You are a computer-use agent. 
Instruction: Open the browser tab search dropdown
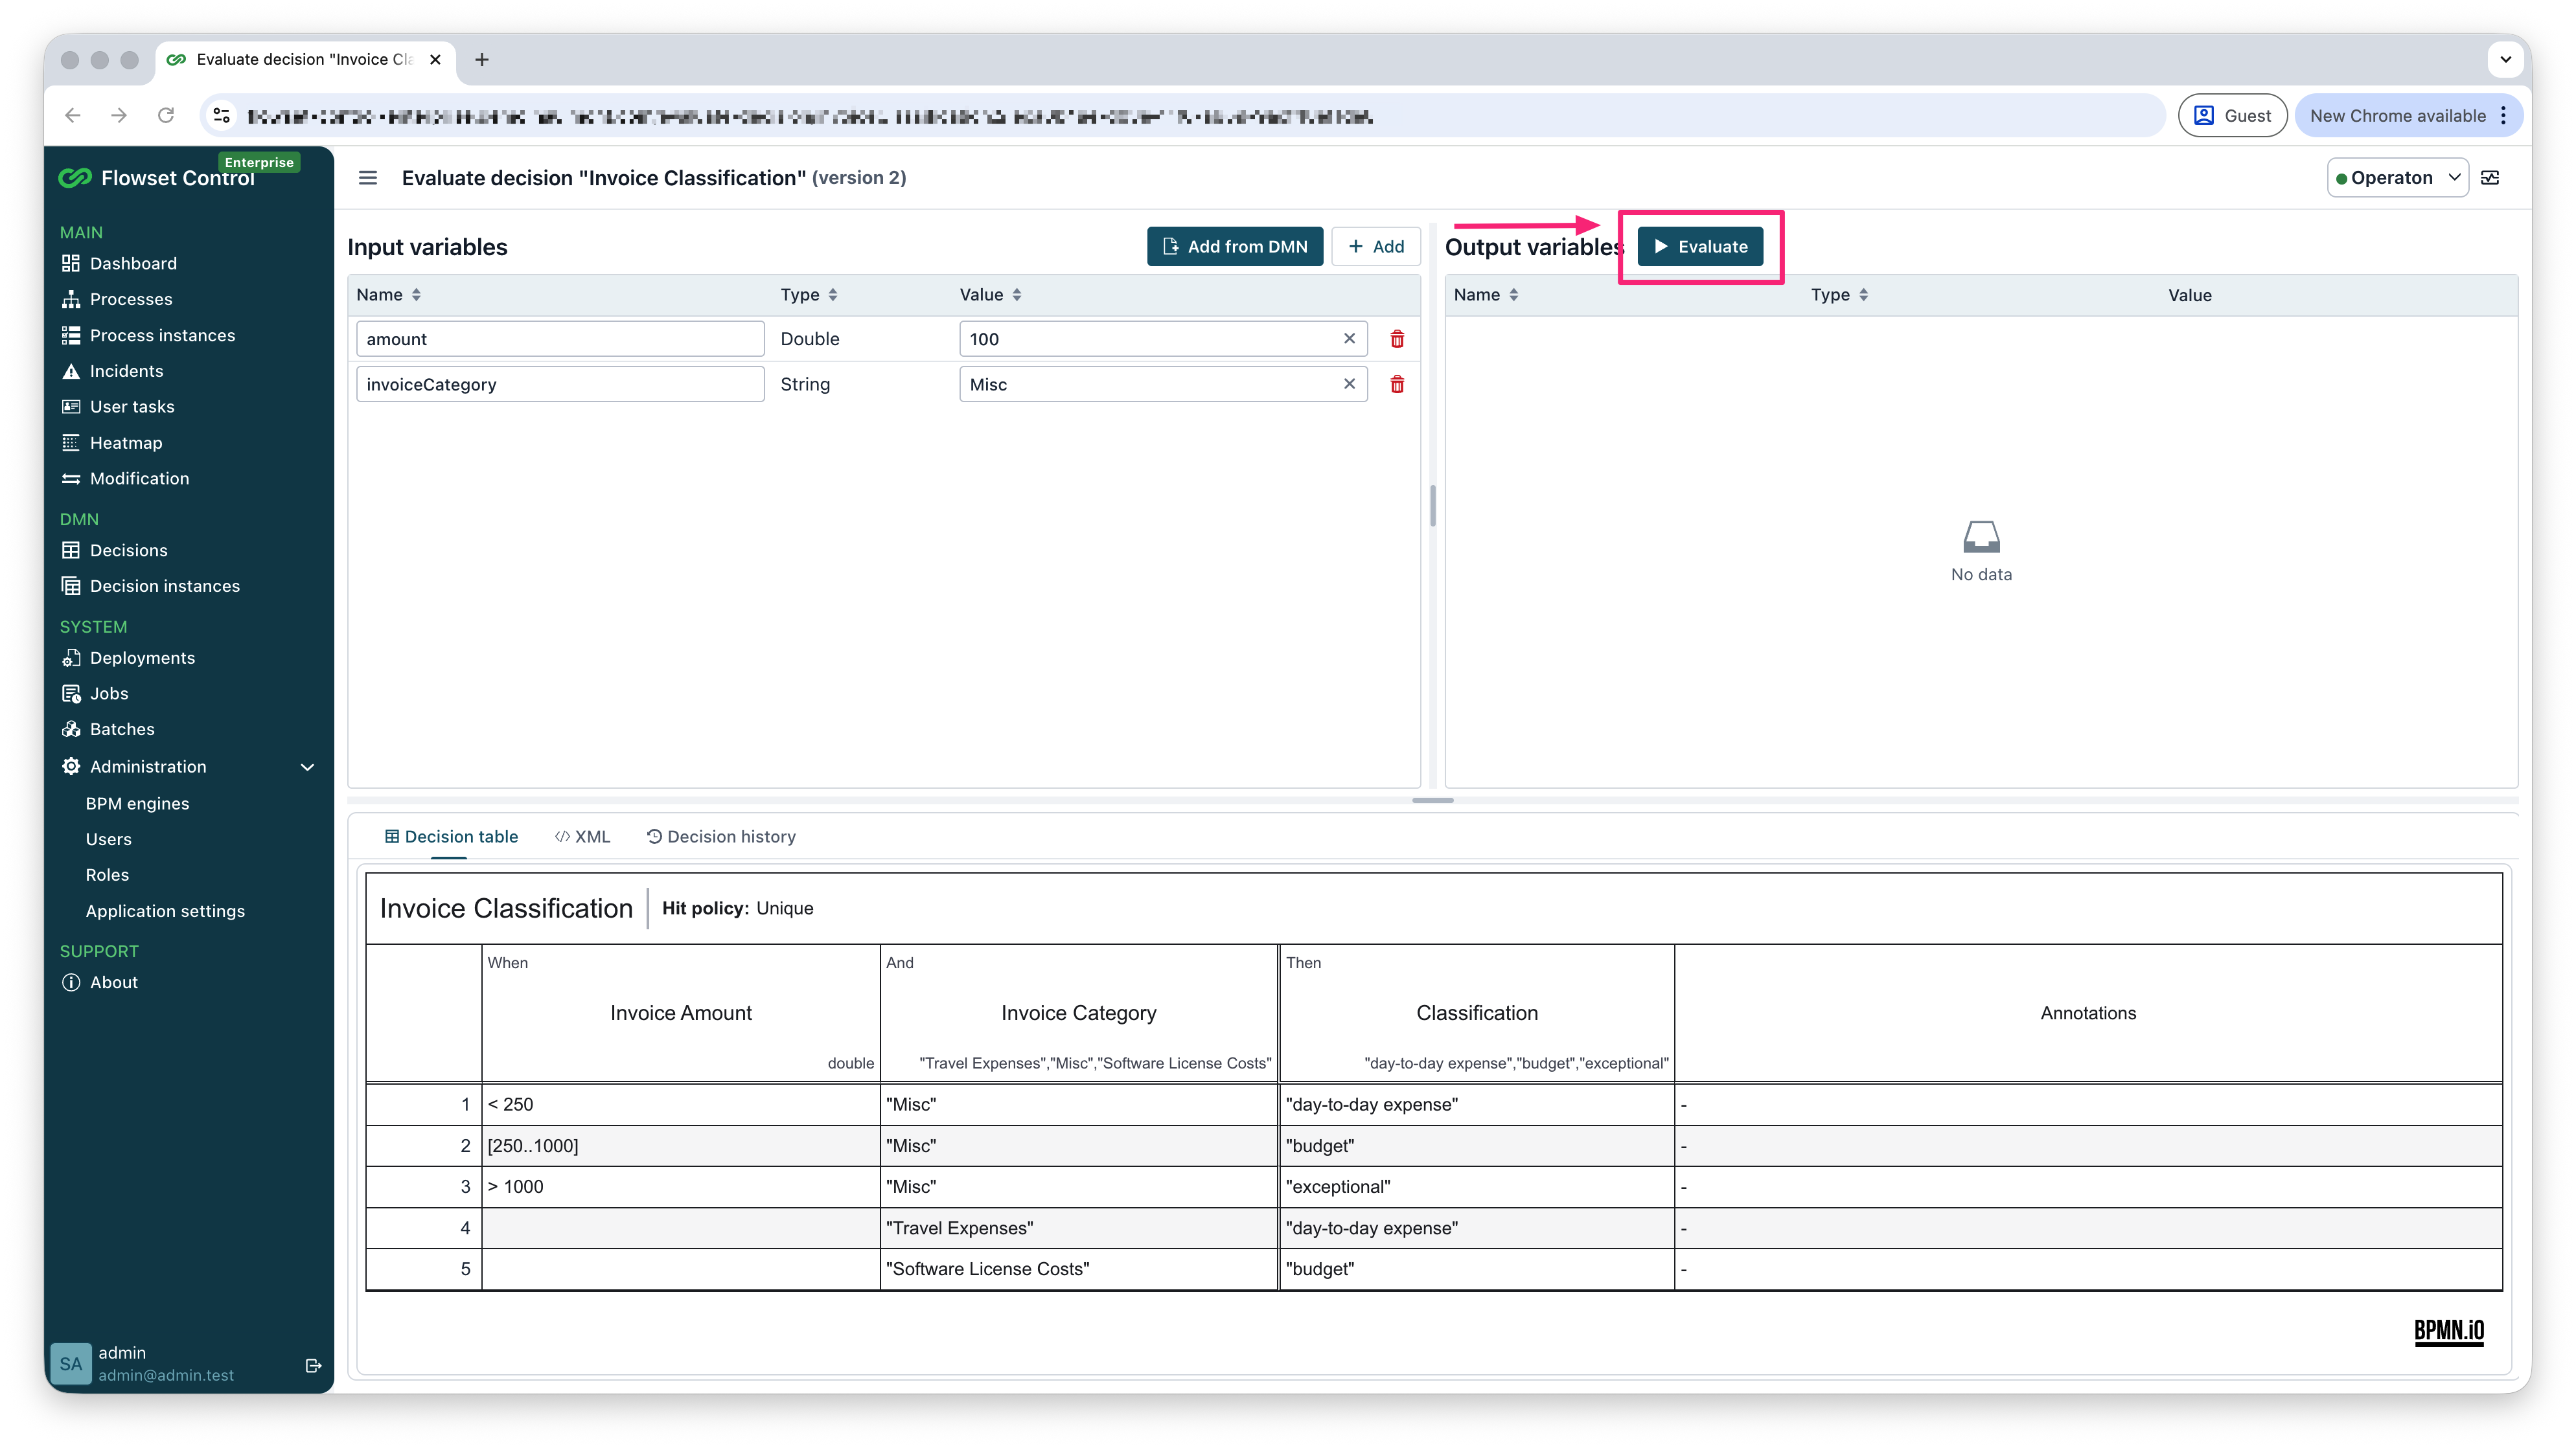2505,60
